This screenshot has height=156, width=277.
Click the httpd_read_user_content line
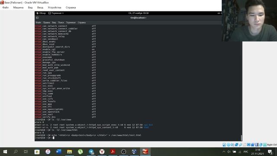click(65, 70)
